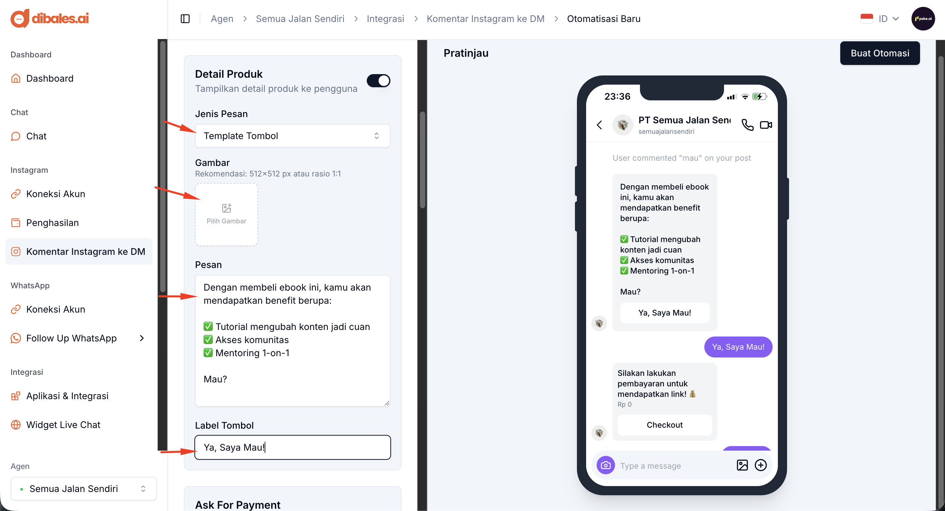
Task: Tap the video call icon in preview
Action: 766,125
